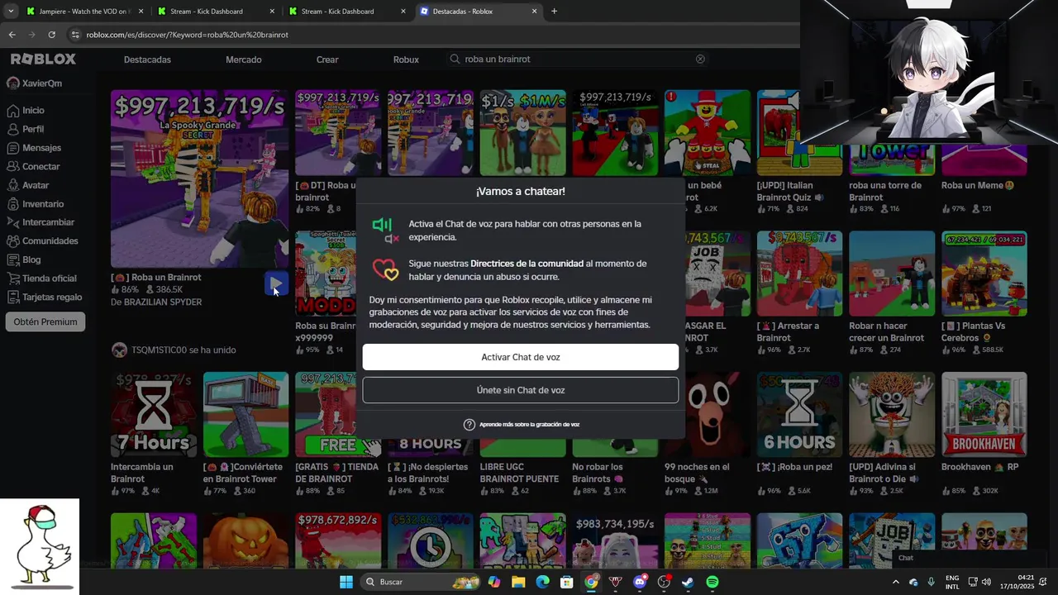Click Activar Chat de voz
Image resolution: width=1058 pixels, height=595 pixels.
pos(520,357)
